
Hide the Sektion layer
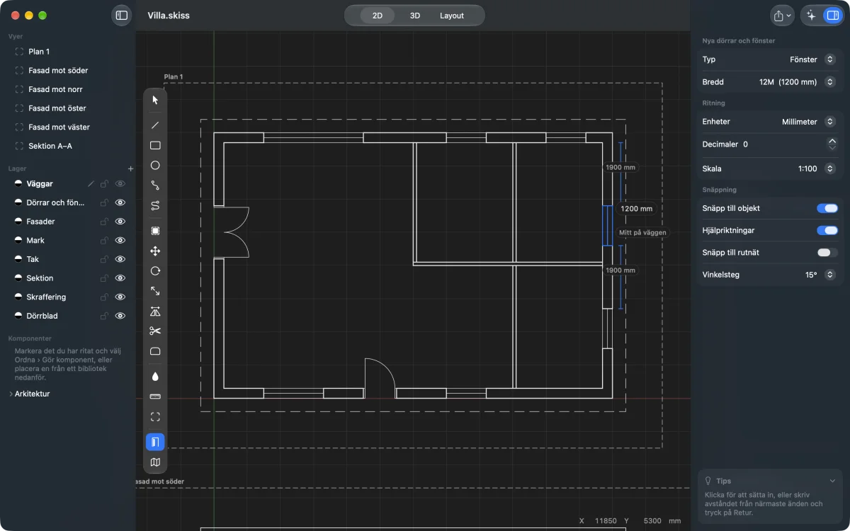point(120,278)
